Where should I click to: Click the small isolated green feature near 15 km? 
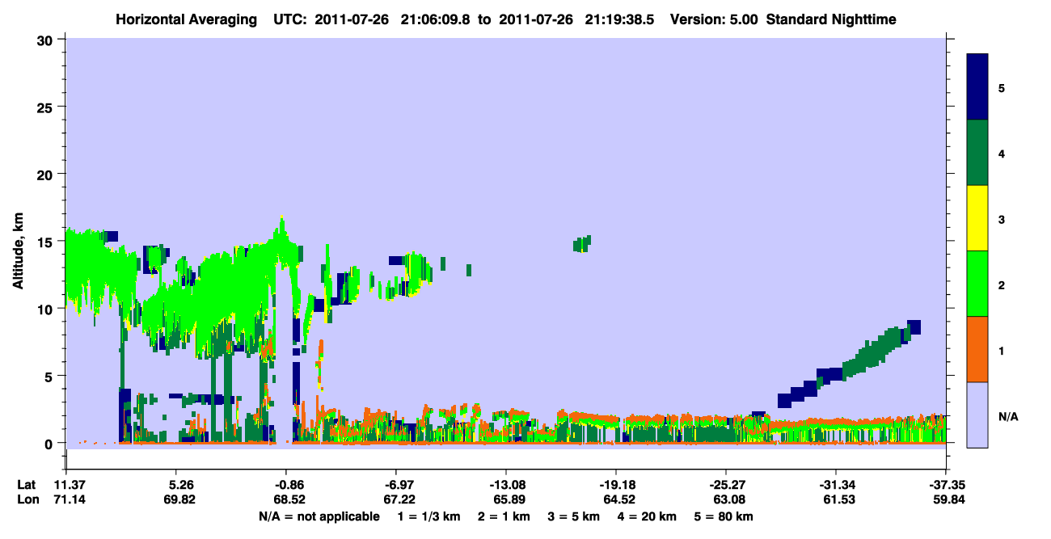pos(582,244)
